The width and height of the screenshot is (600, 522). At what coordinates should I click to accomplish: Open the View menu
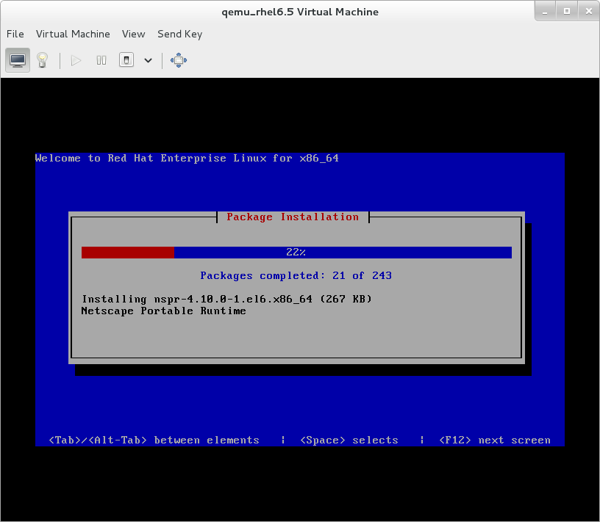tap(134, 34)
